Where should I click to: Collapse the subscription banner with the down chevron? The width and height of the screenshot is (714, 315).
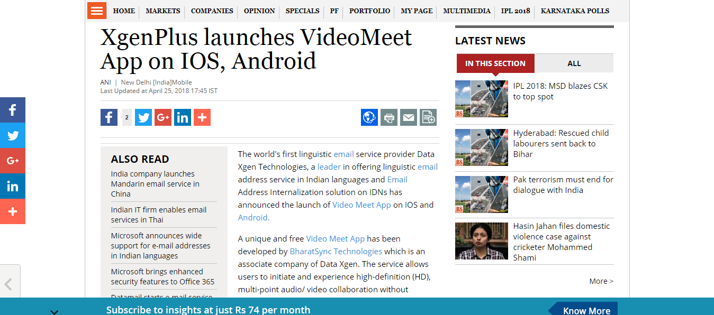pyautogui.click(x=54, y=311)
